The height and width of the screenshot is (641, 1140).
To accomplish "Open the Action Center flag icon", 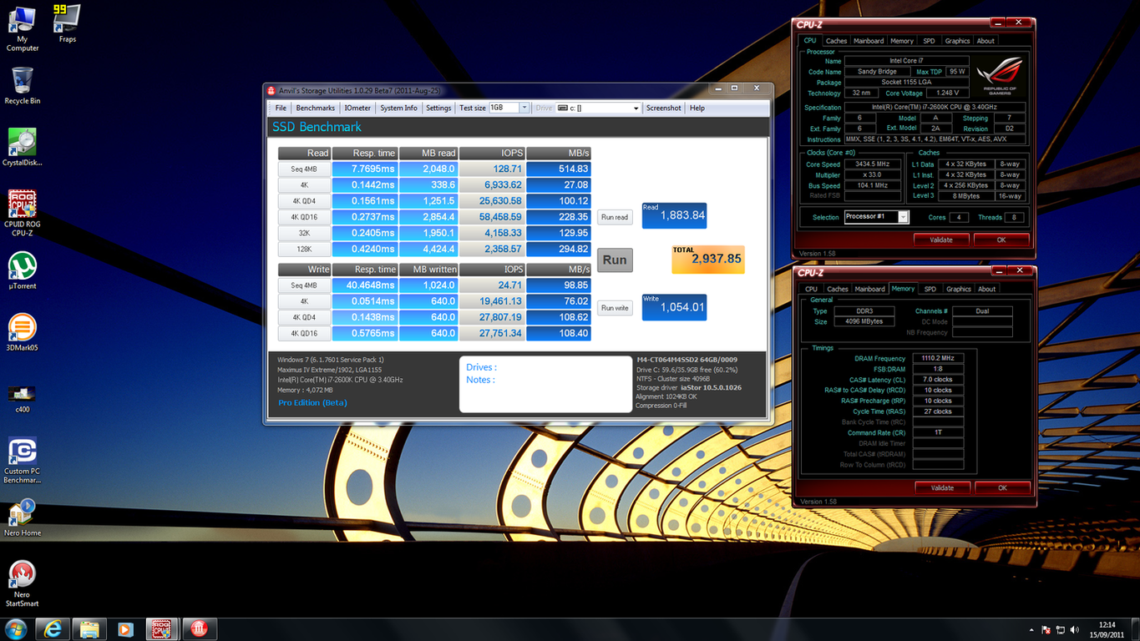I will tap(1046, 629).
